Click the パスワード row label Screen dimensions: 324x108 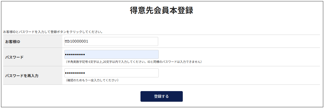pos(14,57)
